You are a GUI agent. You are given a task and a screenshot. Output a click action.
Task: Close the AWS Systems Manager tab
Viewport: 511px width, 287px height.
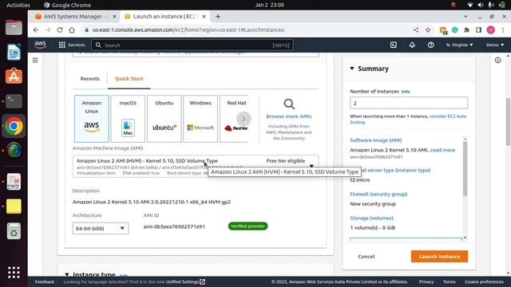coord(114,16)
